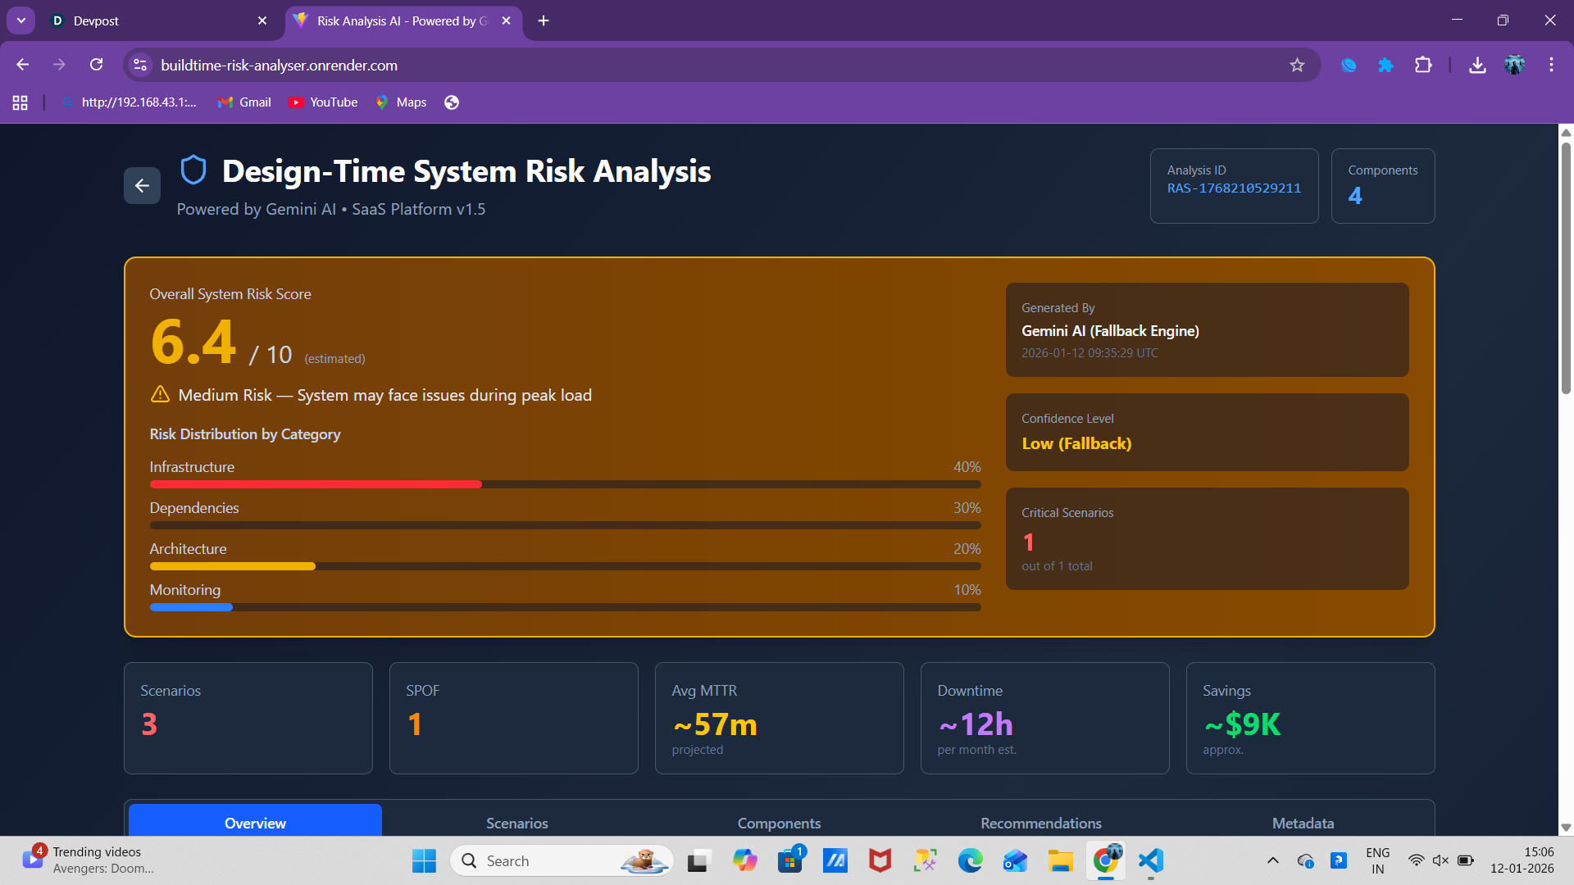
Task: Open the Recommendations tab
Action: click(x=1040, y=823)
